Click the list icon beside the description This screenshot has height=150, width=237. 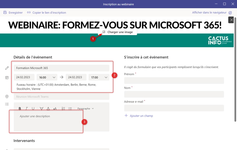tap(7, 104)
